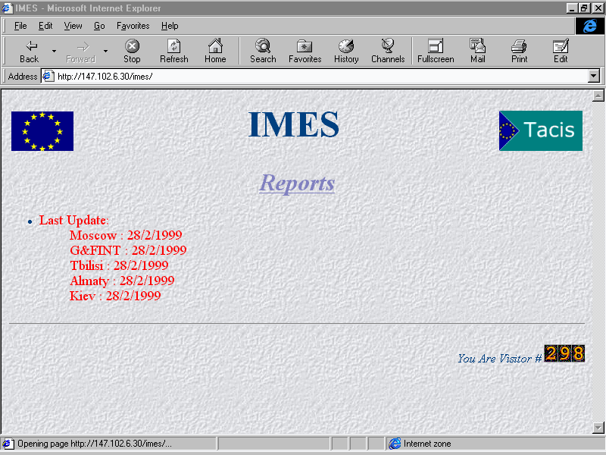Viewport: 606px width, 455px height.
Task: Open the Favorites menu in menu bar
Action: (133, 26)
